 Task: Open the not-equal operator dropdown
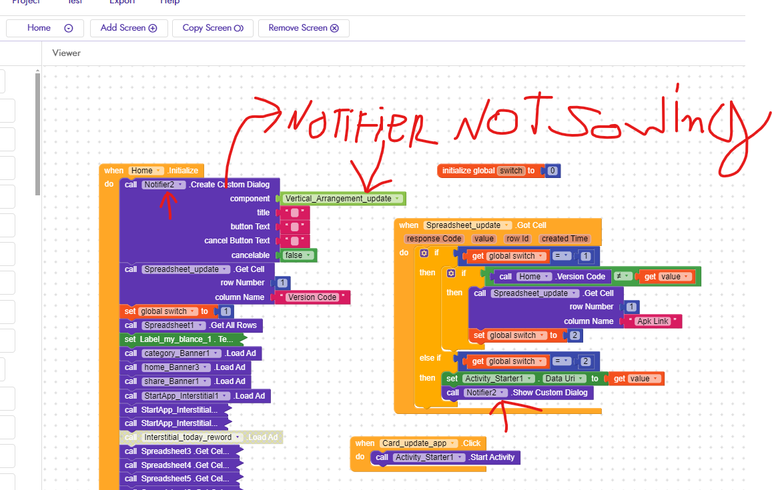click(623, 277)
